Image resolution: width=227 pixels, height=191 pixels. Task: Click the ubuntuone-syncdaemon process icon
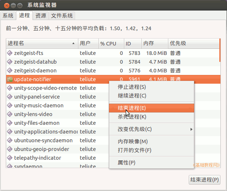pos(10,140)
